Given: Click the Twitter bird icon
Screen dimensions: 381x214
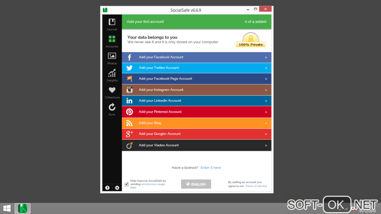Looking at the screenshot, I should (130, 68).
